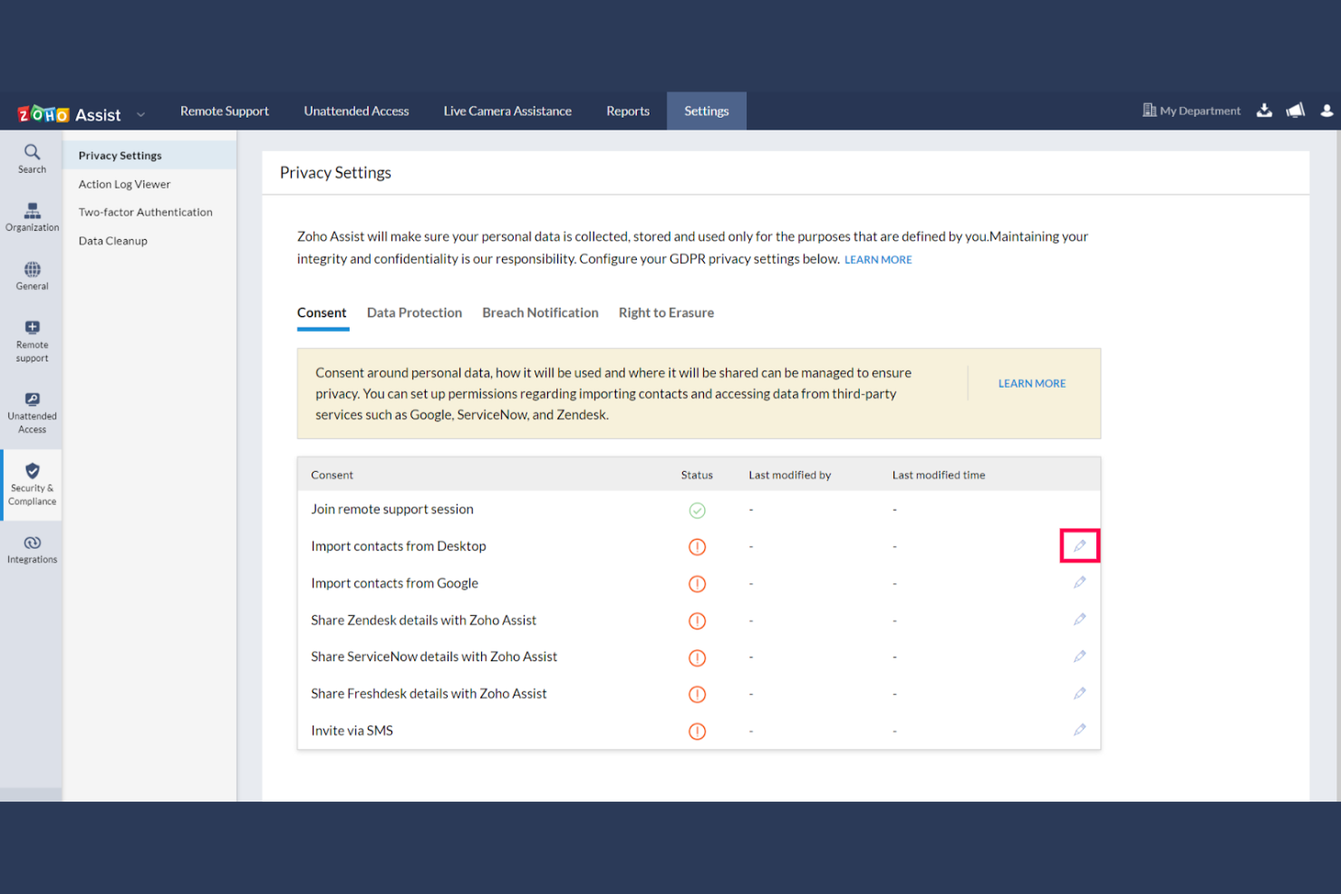Click the download icon in the top bar
The image size is (1341, 894).
pyautogui.click(x=1264, y=110)
